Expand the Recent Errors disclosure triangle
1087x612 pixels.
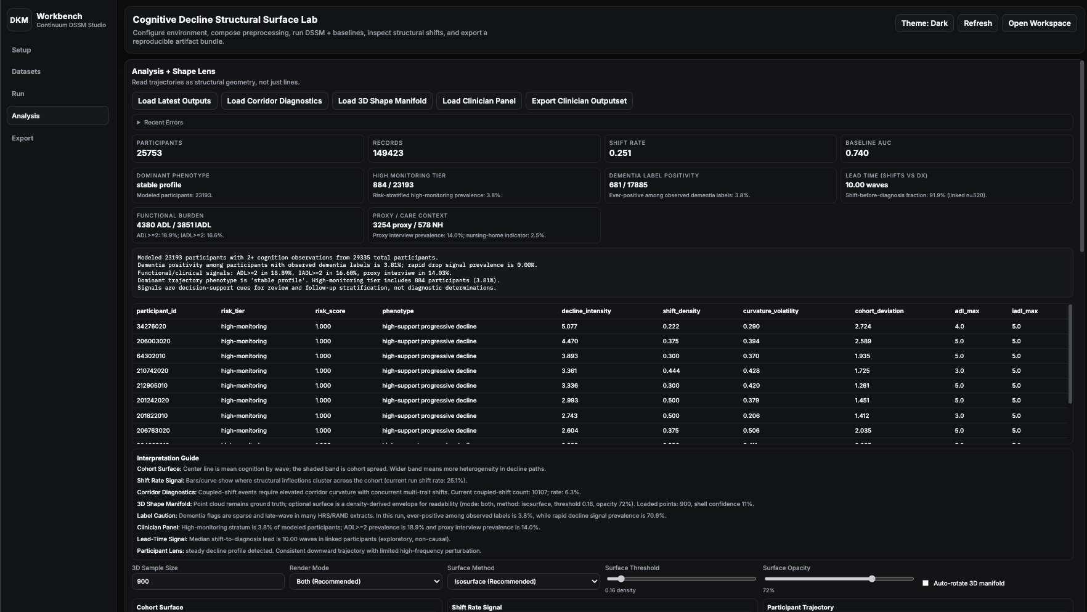139,123
